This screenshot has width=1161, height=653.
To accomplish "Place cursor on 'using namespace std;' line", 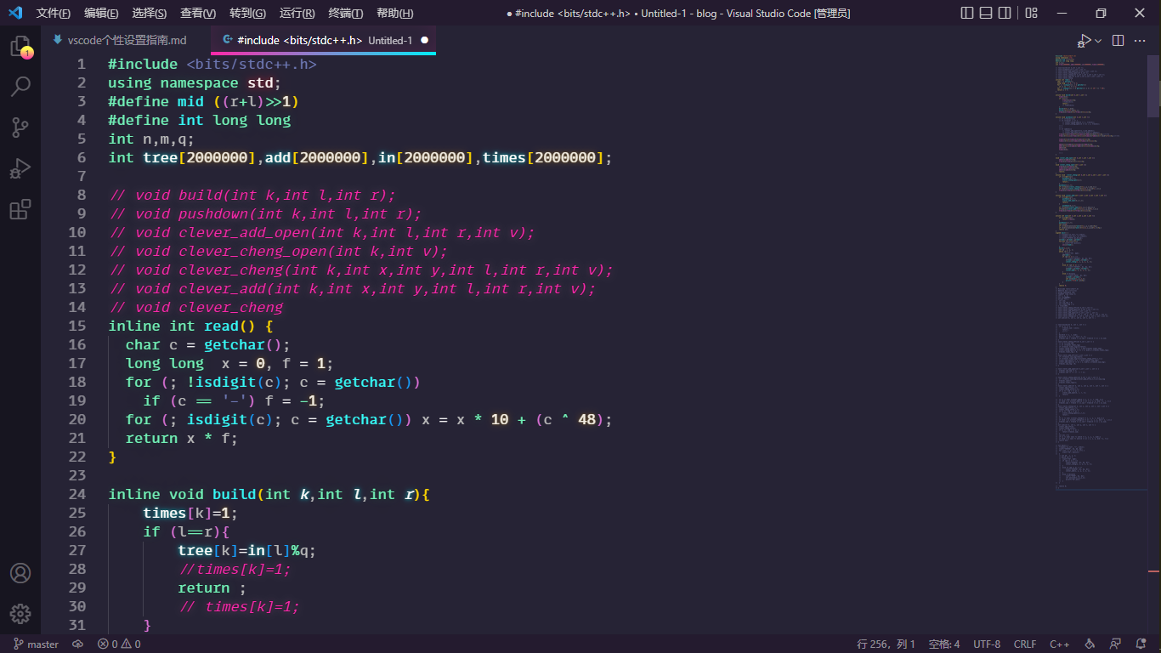I will click(195, 82).
